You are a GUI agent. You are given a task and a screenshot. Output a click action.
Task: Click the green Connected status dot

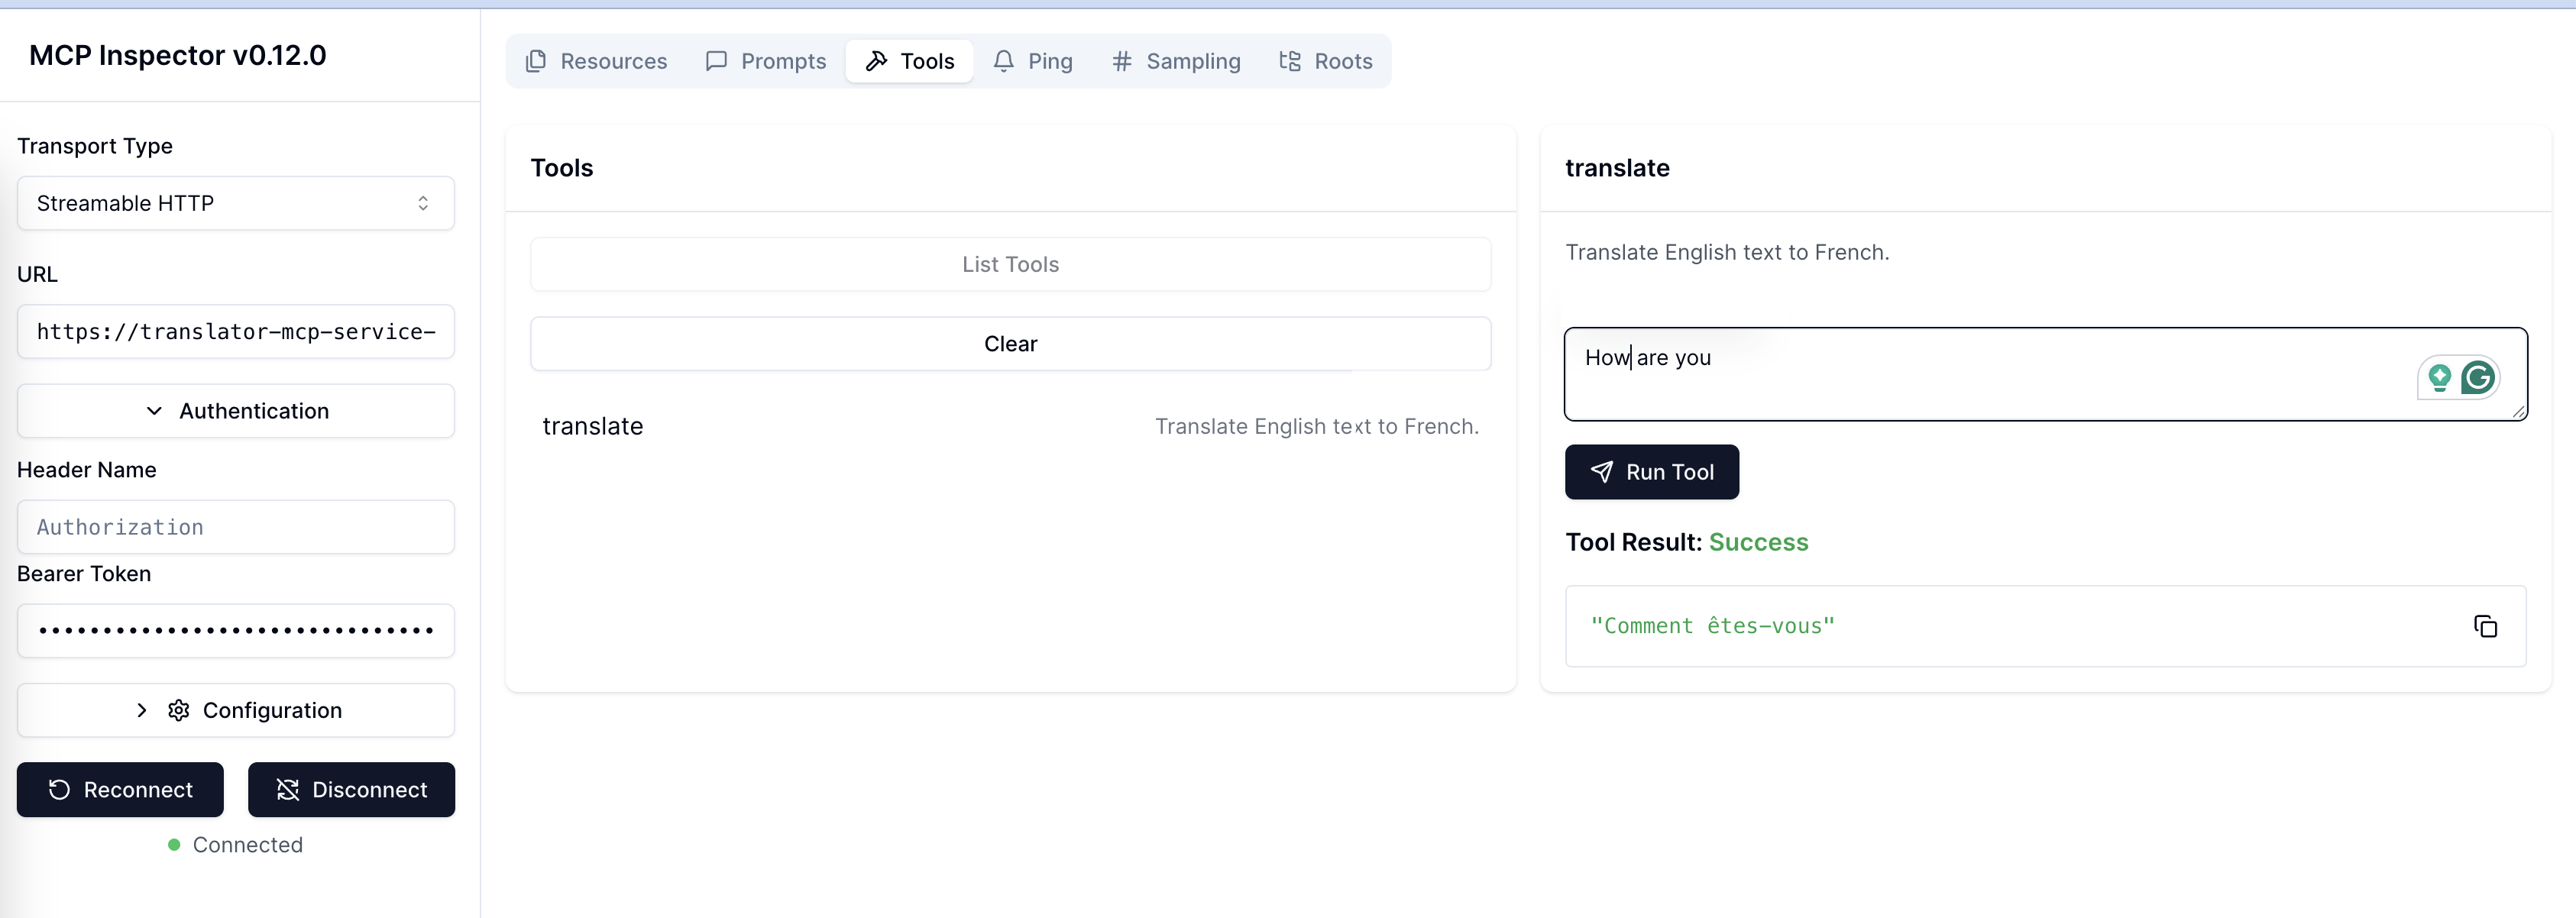174,845
